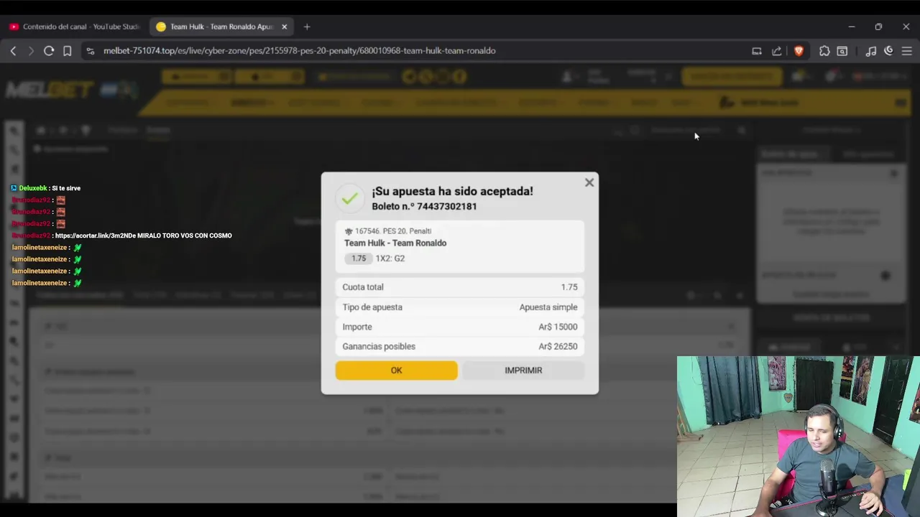
Task: Click the music note toolbar icon
Action: coord(871,51)
